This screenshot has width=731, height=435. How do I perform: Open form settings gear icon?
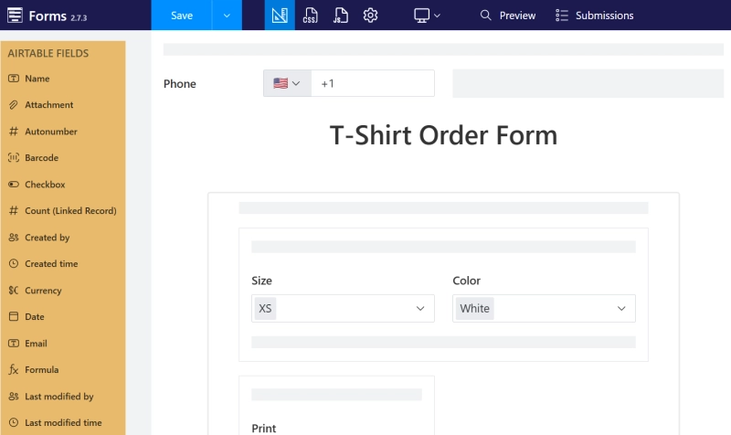(x=370, y=15)
